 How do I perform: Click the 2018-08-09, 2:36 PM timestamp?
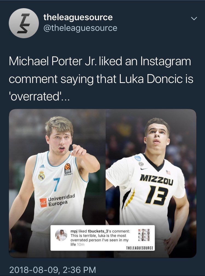click(53, 270)
